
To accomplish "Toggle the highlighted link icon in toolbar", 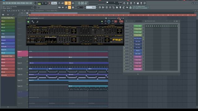I will [x=69, y=7].
